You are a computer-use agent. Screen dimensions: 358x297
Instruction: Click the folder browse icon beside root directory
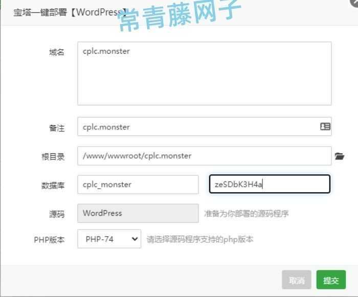pyautogui.click(x=340, y=156)
